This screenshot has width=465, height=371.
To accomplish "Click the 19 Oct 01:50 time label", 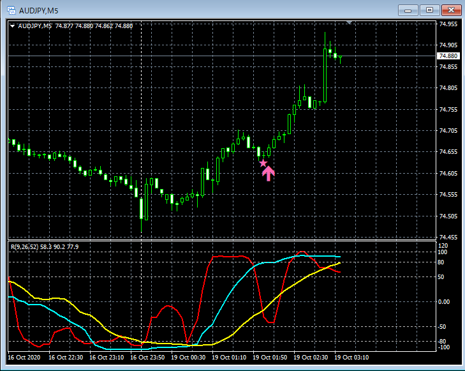I will point(270,358).
